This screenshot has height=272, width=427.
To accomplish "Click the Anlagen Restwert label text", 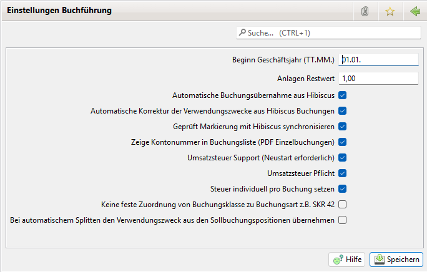I will coord(306,79).
